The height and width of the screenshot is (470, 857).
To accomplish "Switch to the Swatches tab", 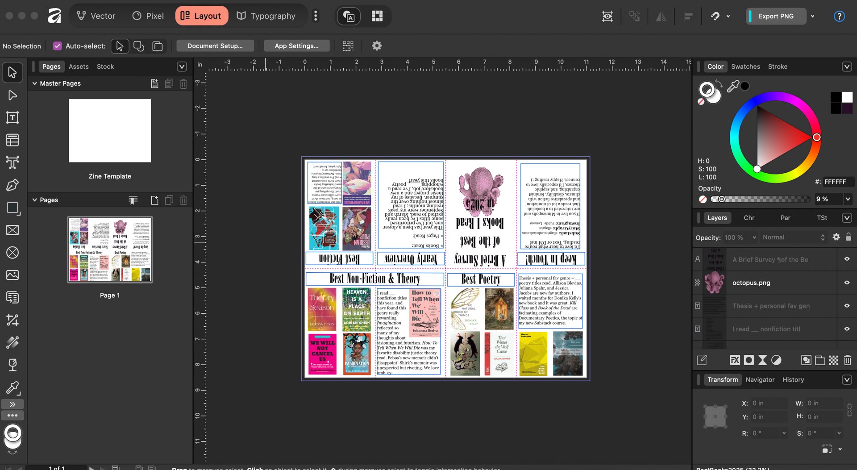I will pos(745,66).
